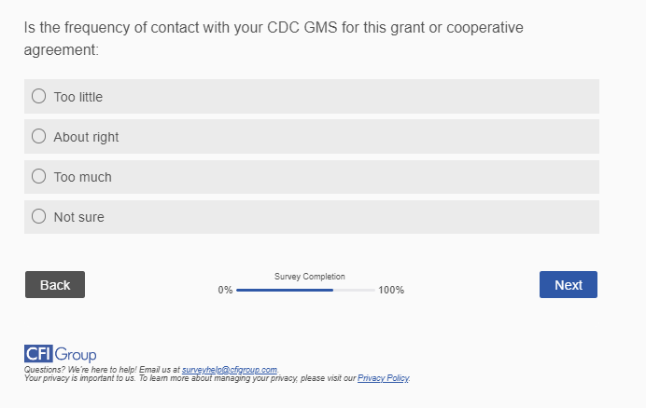This screenshot has height=408, width=646.
Task: Open the surveyhelp@cfigroup.com email link
Action: (x=230, y=370)
